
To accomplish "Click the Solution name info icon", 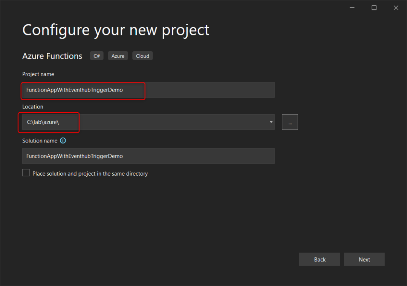I will click(x=63, y=141).
